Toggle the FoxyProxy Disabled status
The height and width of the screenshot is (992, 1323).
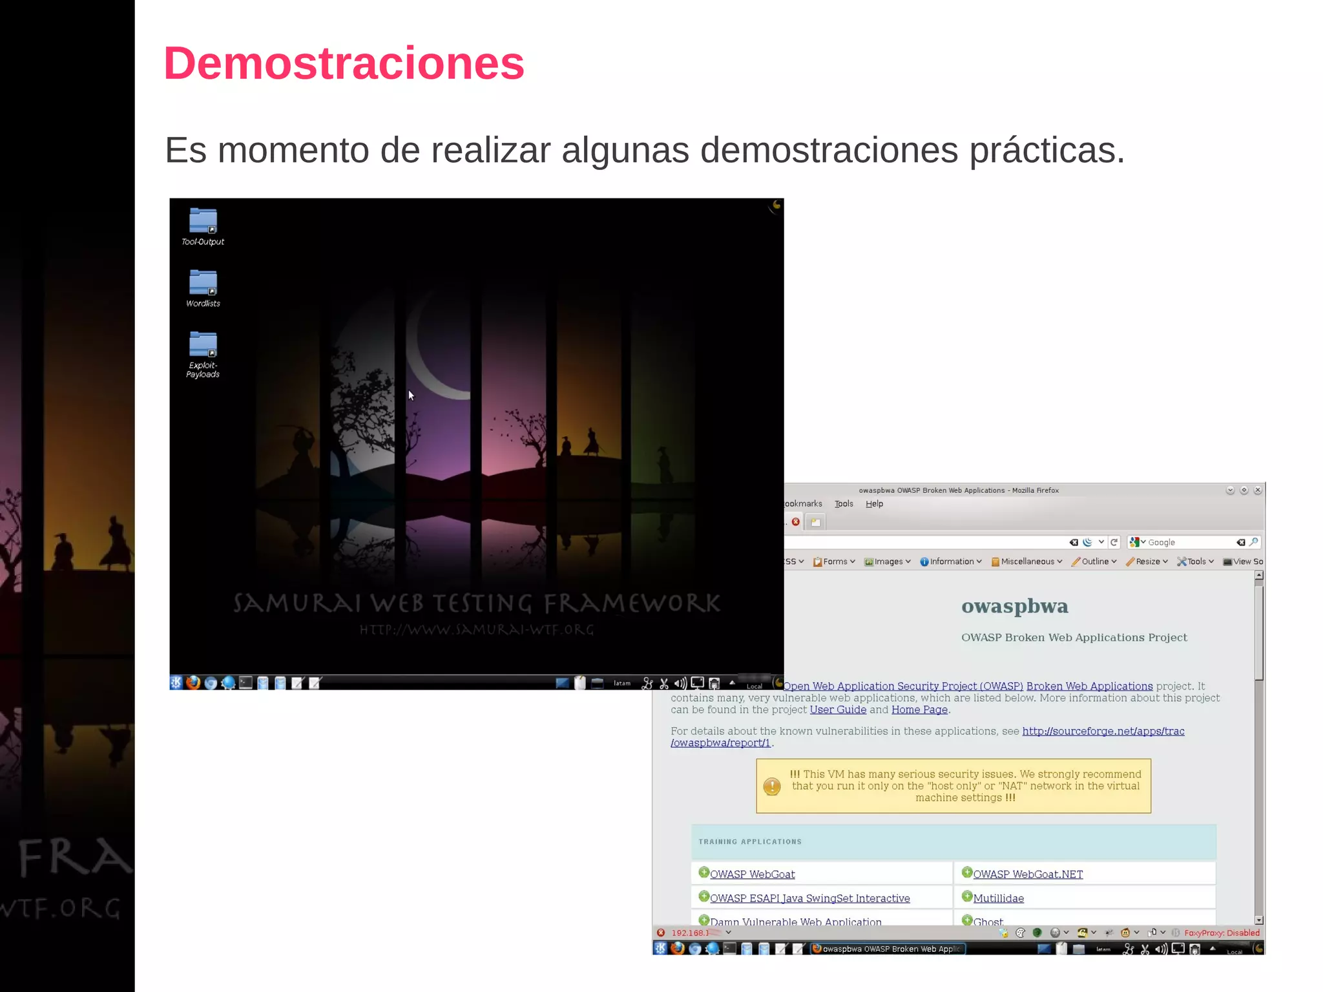click(1221, 933)
